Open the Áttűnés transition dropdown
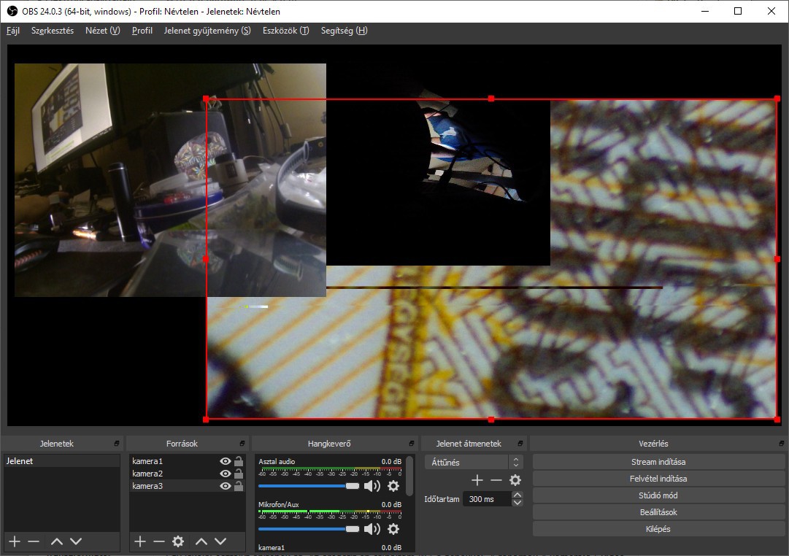 click(474, 462)
